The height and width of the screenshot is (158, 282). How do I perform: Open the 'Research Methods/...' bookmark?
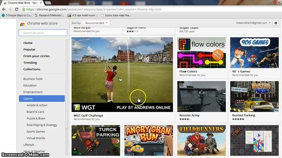point(49,15)
